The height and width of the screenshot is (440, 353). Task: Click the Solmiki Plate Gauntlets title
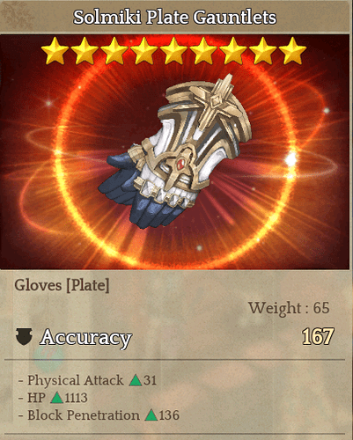pos(175,18)
